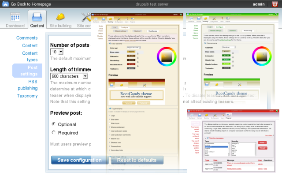
Task: Click the red power logout icon
Action: 275,4
